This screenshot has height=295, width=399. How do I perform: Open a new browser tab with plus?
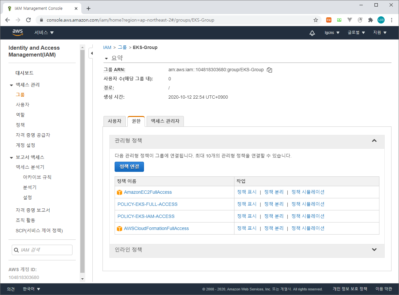pos(88,8)
